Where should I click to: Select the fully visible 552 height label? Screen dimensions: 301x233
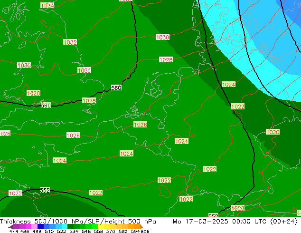45,190
